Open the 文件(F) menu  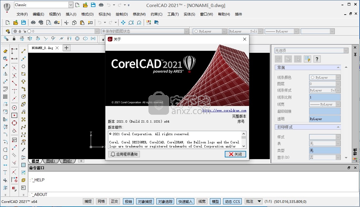click(22, 14)
